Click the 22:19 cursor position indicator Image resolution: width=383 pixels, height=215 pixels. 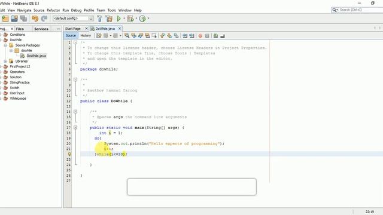(x=370, y=212)
